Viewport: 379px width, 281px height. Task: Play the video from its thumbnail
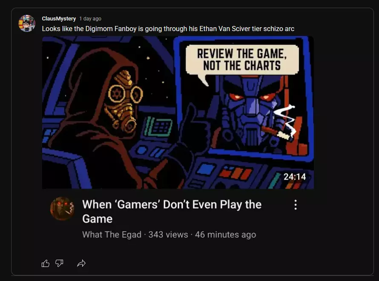tap(178, 112)
